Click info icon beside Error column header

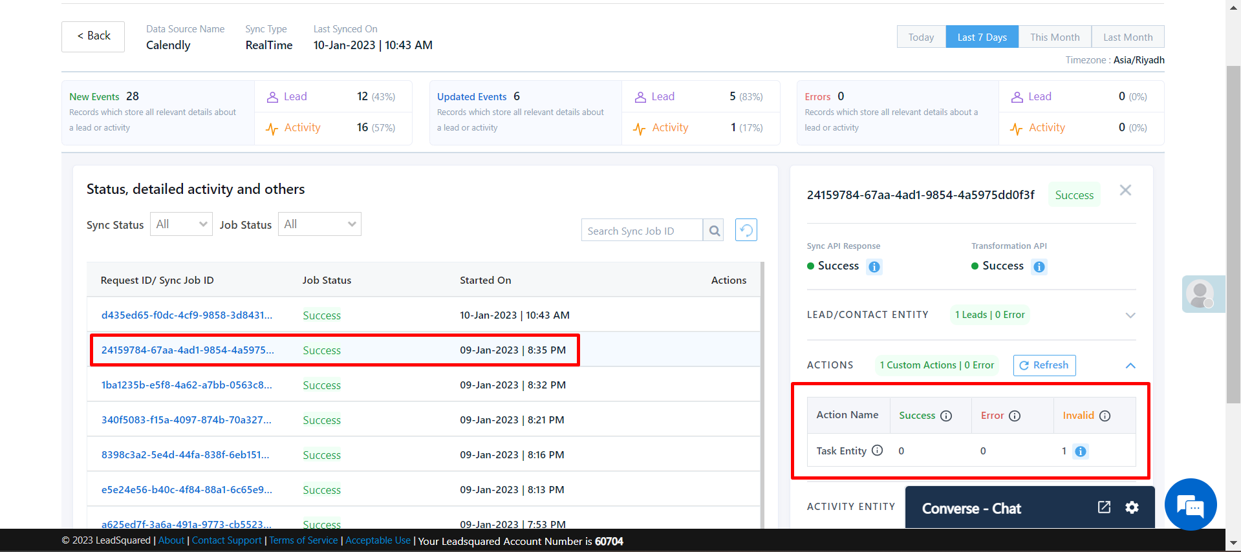pos(1015,416)
